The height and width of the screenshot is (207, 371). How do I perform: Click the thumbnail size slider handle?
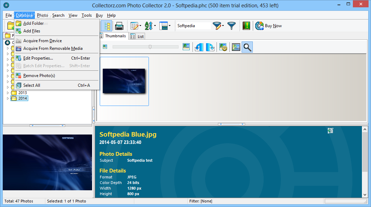click(x=150, y=47)
